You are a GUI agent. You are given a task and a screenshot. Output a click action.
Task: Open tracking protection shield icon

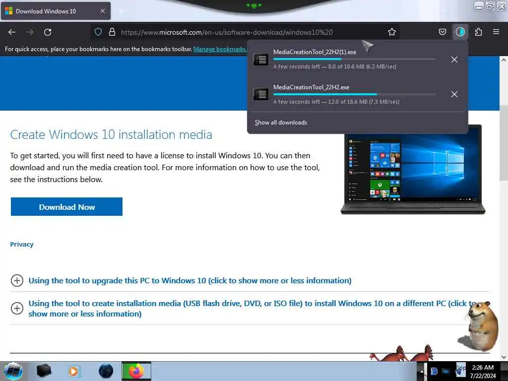coord(98,32)
